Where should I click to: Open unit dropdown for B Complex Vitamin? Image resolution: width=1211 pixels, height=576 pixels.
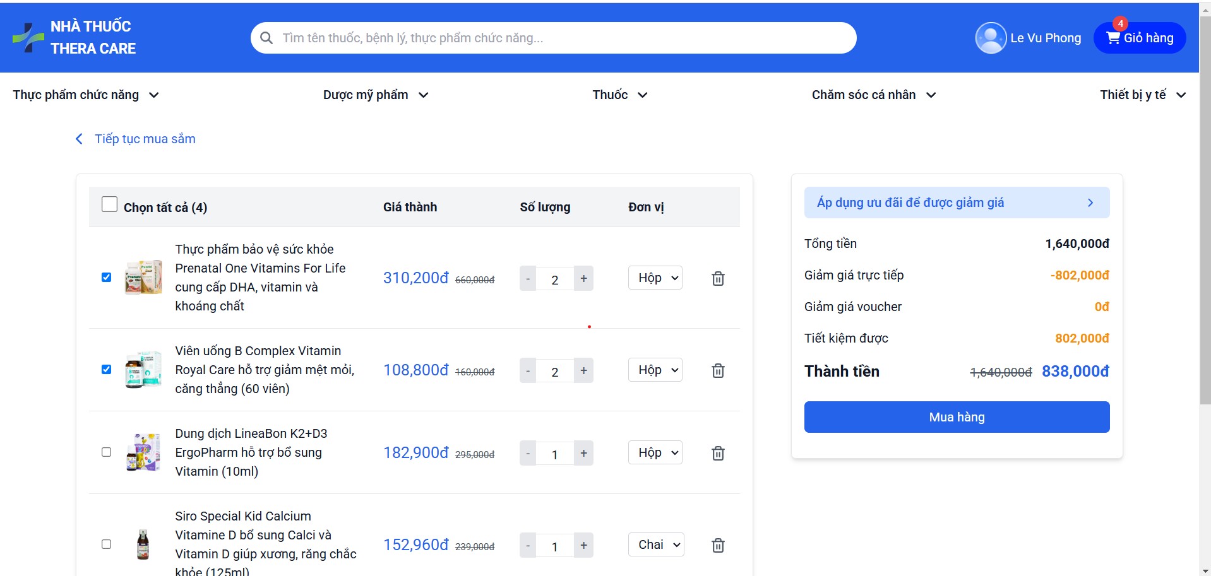point(655,370)
